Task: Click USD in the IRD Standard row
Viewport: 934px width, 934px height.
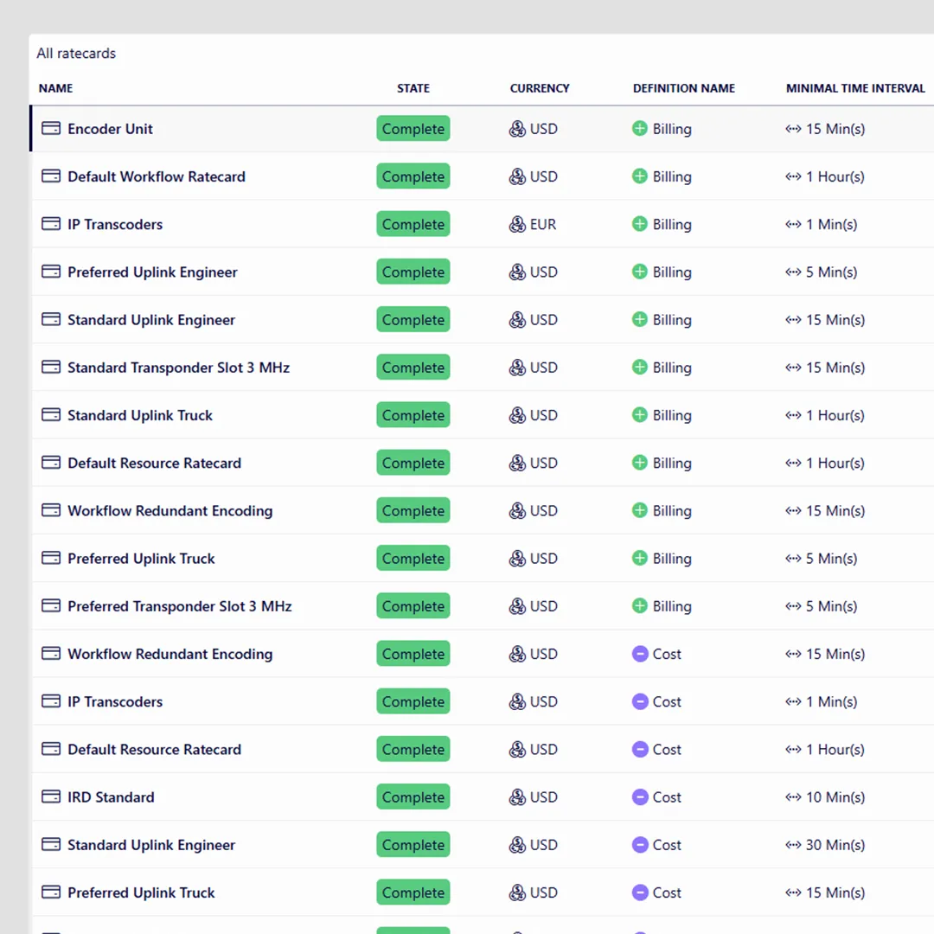Action: [544, 797]
